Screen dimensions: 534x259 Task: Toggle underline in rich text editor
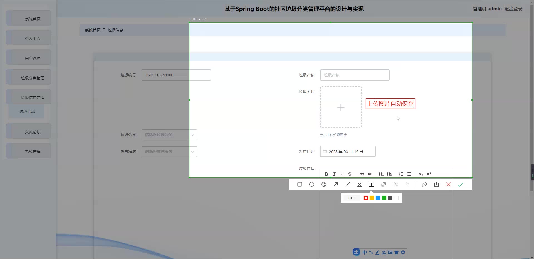342,174
